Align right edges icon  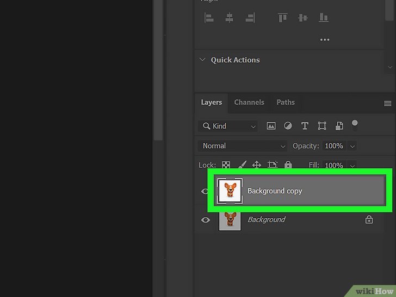click(x=250, y=18)
